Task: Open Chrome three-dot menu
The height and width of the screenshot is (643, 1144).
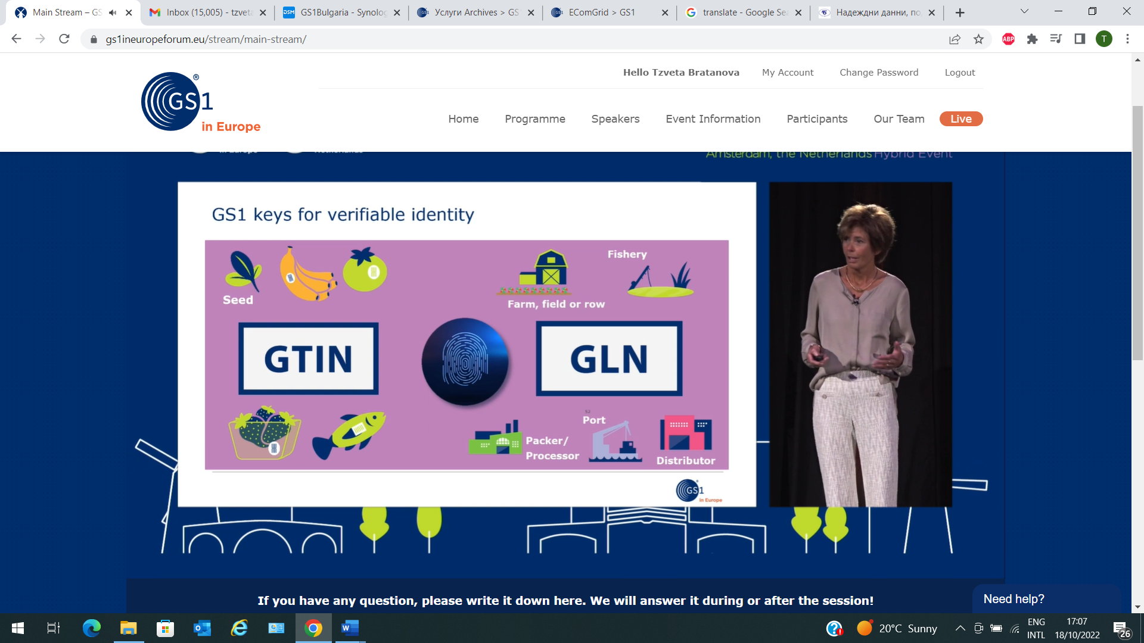Action: (x=1127, y=39)
